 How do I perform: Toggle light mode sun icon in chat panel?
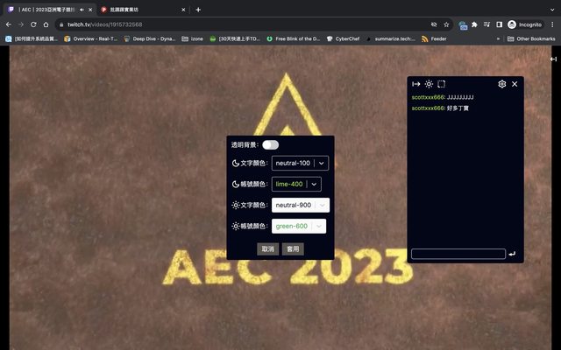(x=429, y=84)
